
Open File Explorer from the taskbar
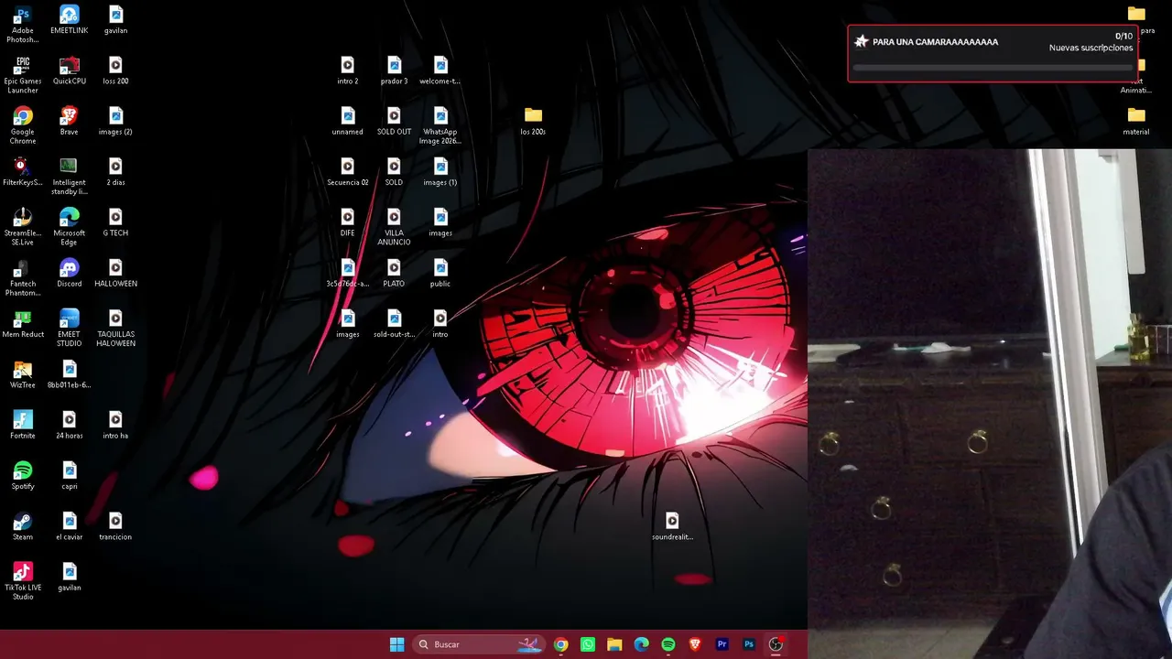[614, 644]
